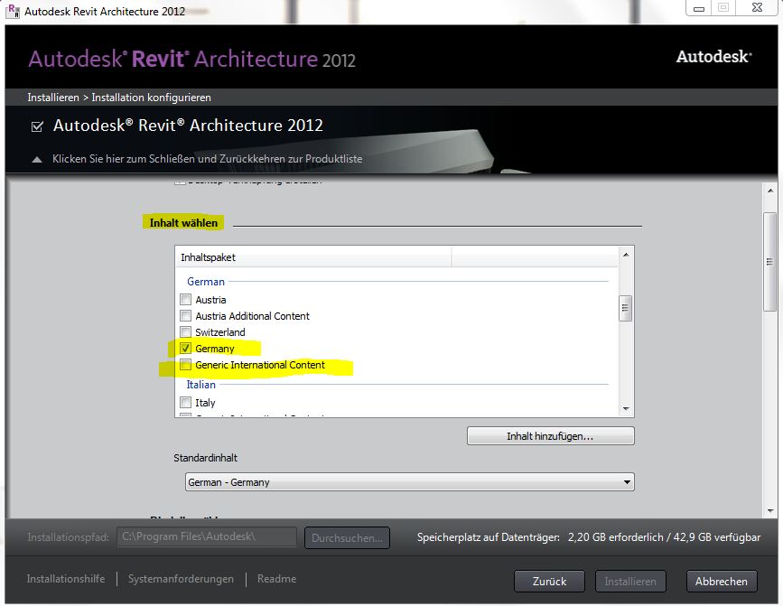
Task: Open the Systemanforderungen link
Action: 181,579
